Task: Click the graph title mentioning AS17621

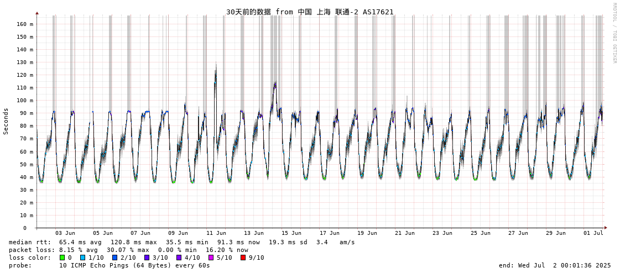Action: click(x=310, y=12)
